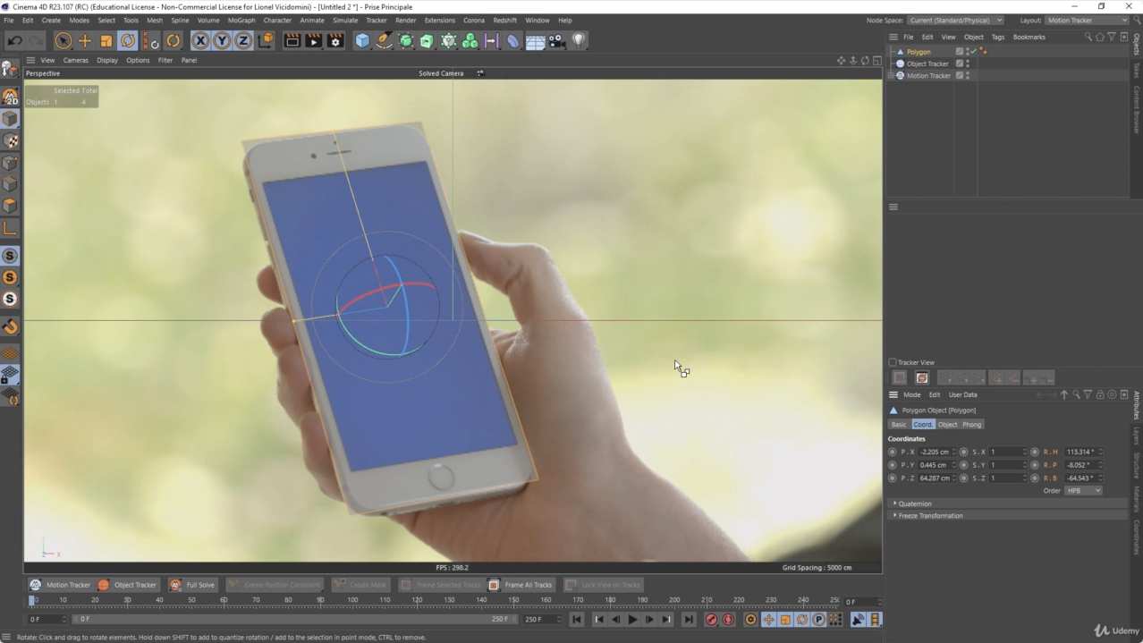Viewport: 1143px width, 643px height.
Task: Select the Scale tool in the toolbar
Action: click(106, 41)
